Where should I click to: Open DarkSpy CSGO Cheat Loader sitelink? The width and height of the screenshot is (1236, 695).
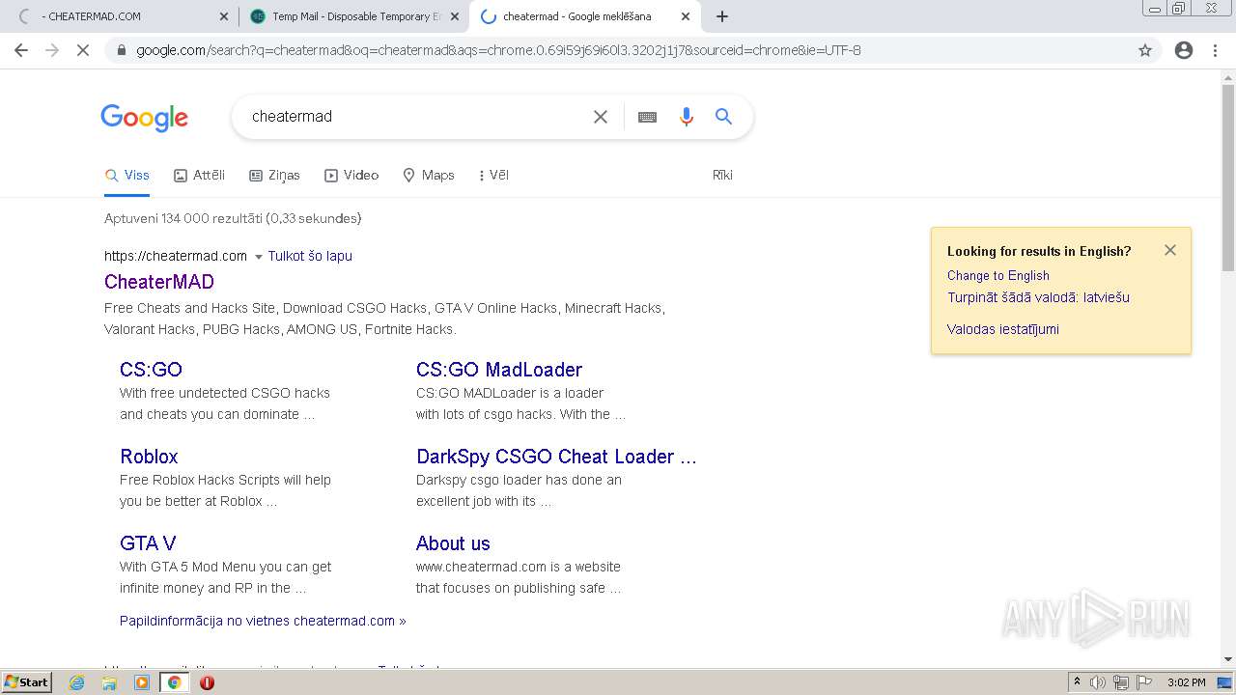coord(556,457)
